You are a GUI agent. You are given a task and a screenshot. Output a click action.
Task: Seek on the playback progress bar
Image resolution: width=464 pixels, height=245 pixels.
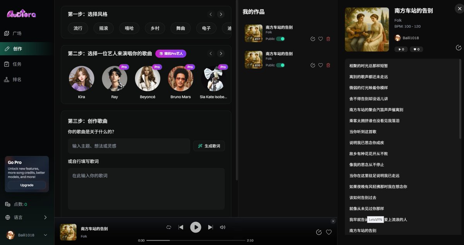click(x=196, y=240)
